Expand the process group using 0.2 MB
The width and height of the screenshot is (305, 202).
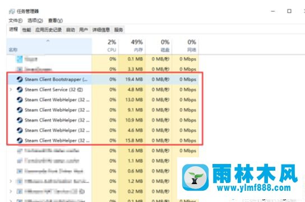pyautogui.click(x=11, y=191)
